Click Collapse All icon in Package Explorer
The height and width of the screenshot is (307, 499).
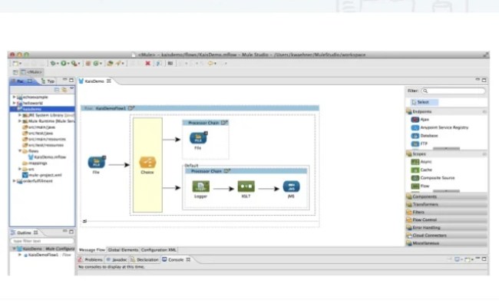tap(57, 90)
